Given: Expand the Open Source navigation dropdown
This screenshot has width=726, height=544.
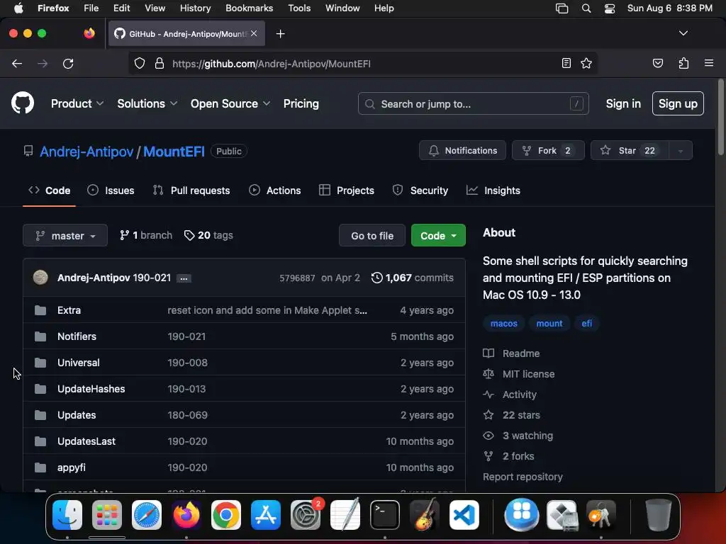Looking at the screenshot, I should click(x=230, y=103).
